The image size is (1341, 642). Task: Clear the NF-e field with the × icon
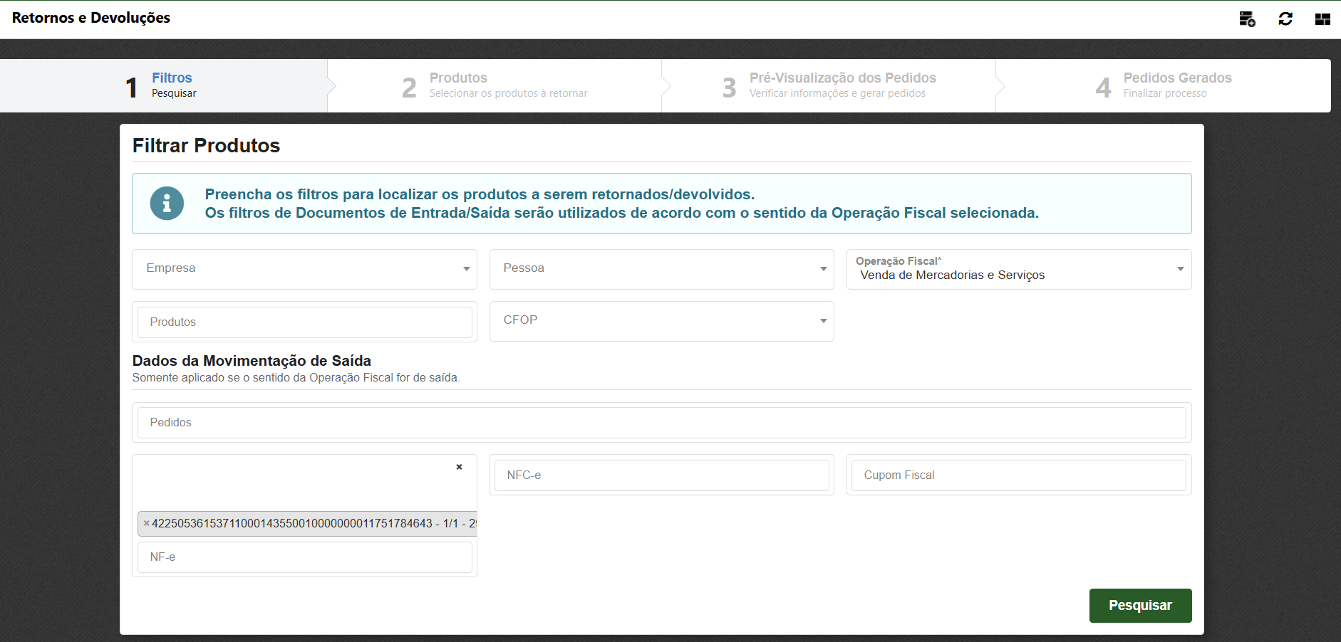459,467
